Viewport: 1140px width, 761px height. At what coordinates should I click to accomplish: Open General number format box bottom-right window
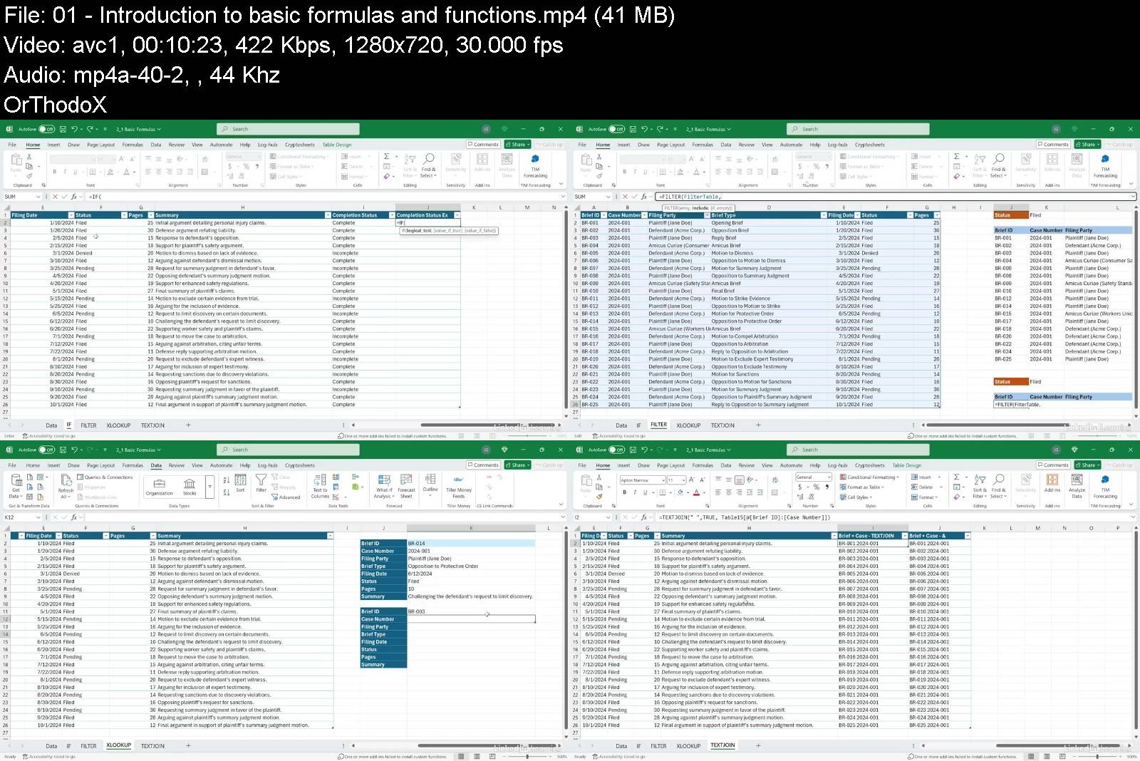[x=813, y=477]
